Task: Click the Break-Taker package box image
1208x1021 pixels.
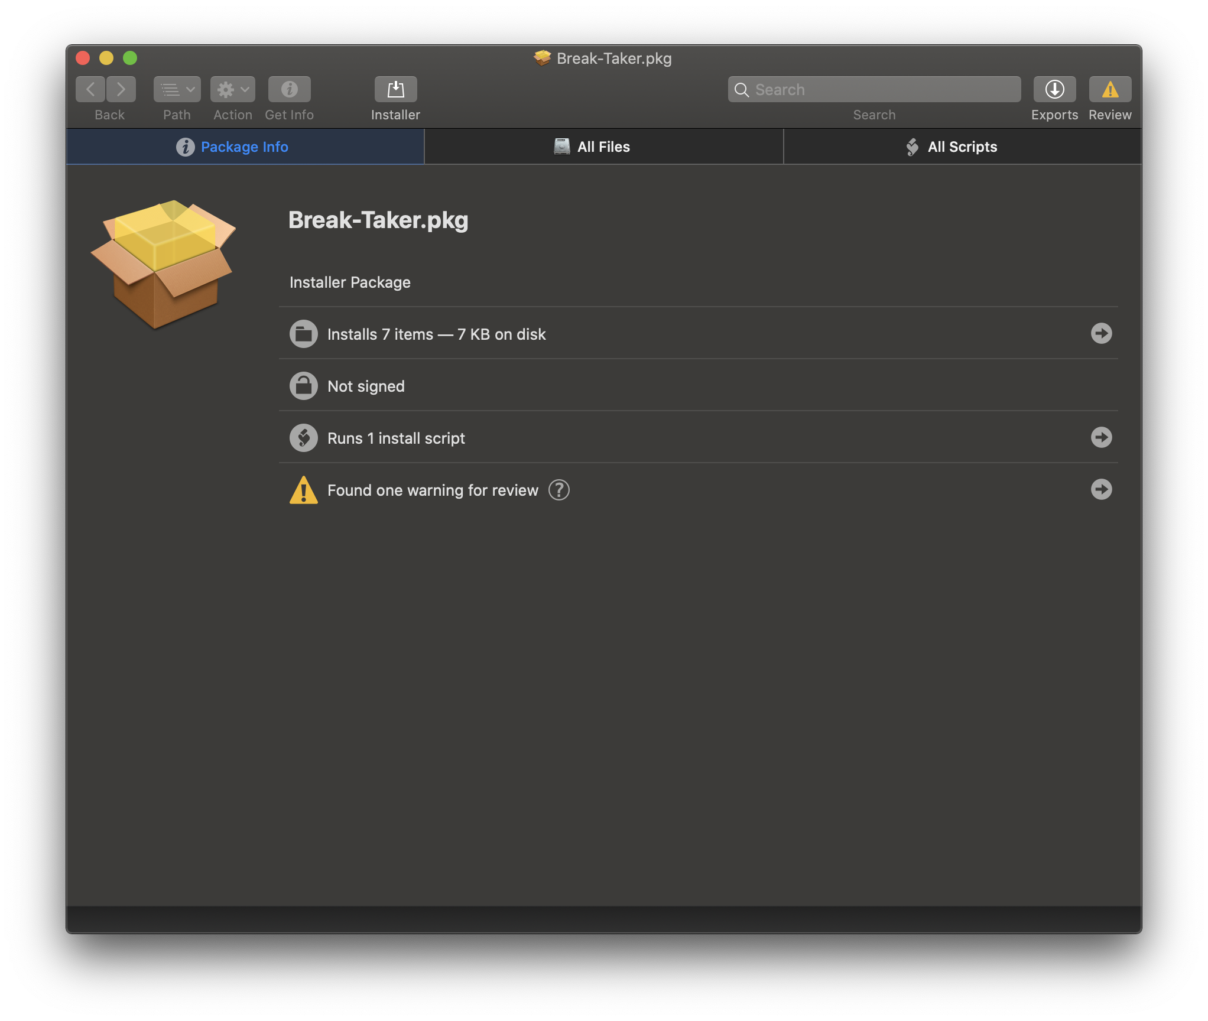Action: coord(163,264)
